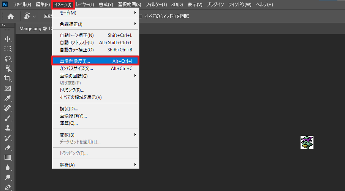Screen dimensions: 345x191
Task: Select the Move tool
Action: click(x=8, y=39)
